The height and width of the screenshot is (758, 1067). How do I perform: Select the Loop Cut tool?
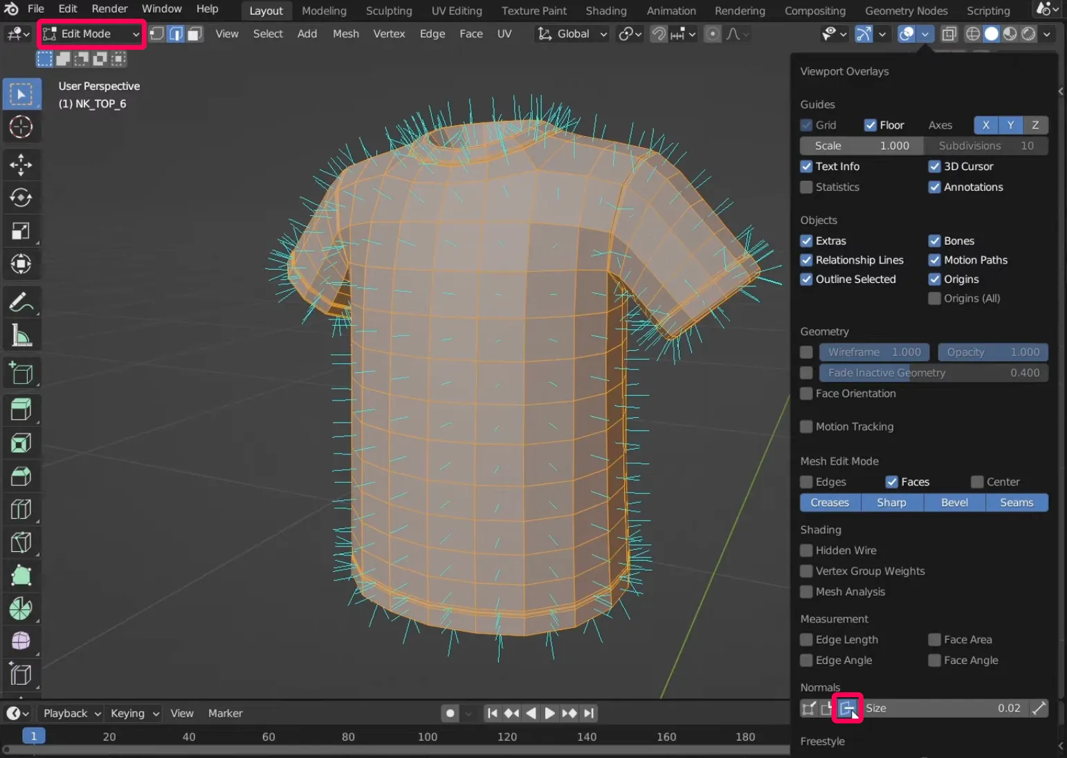[x=21, y=510]
